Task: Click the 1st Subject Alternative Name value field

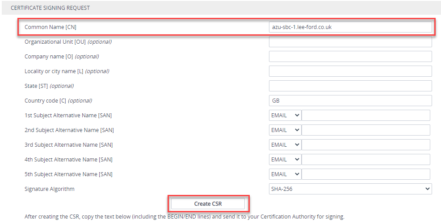Action: (366, 116)
